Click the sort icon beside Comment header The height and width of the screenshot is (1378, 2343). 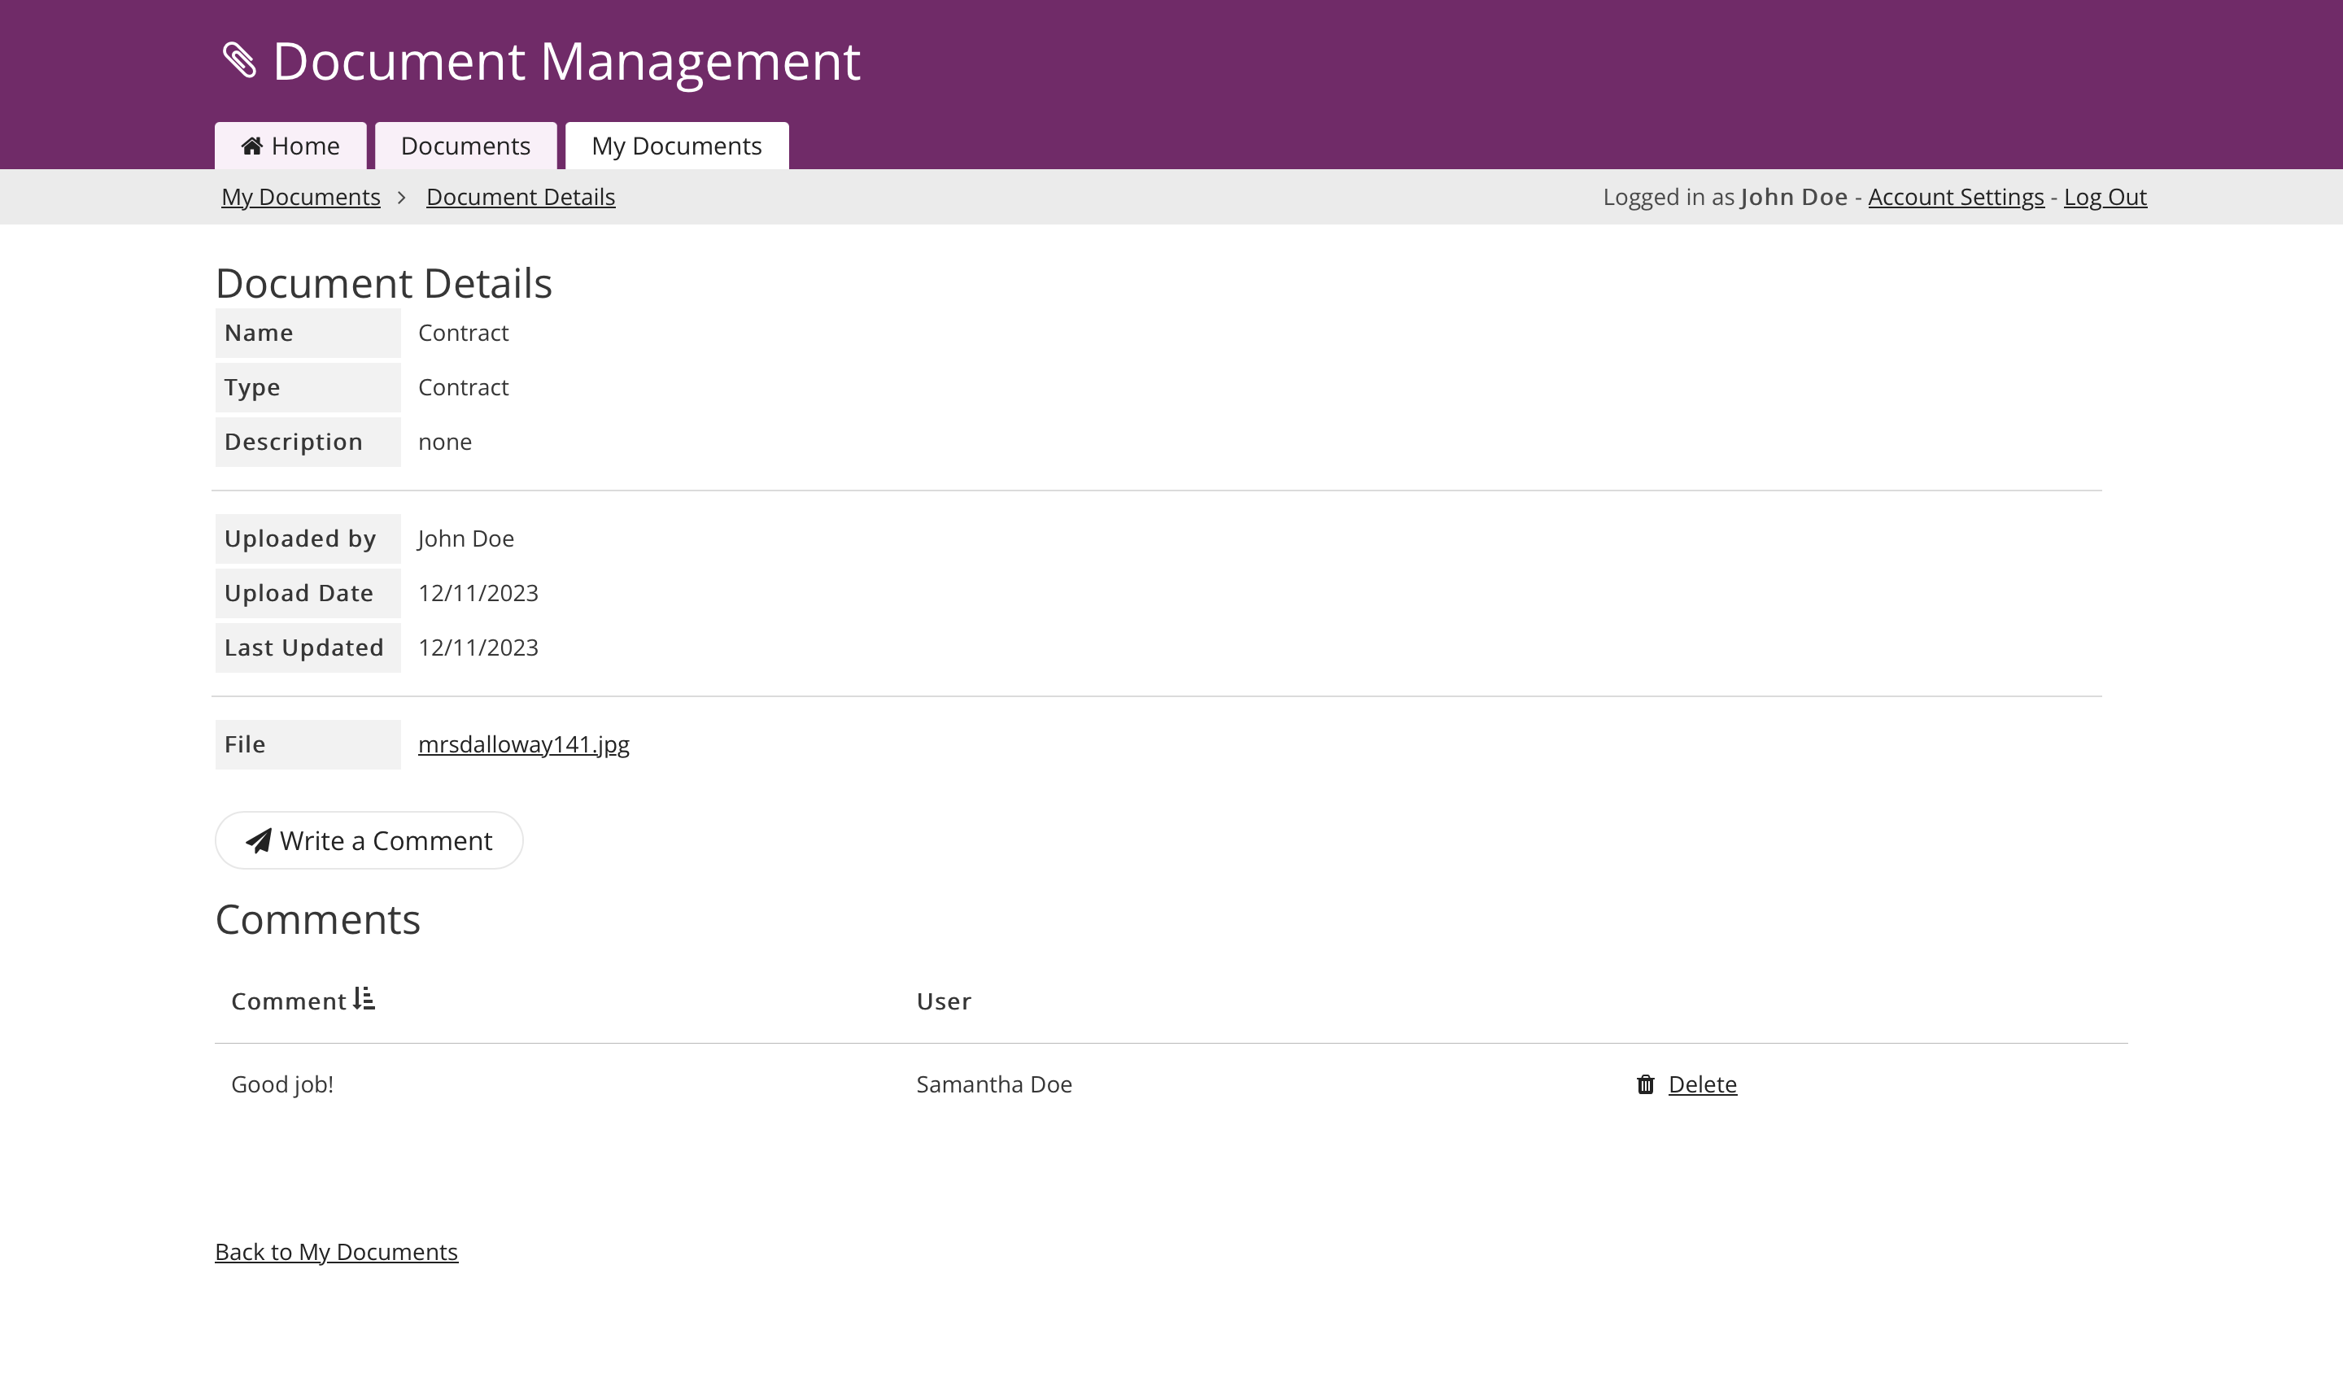(x=364, y=999)
